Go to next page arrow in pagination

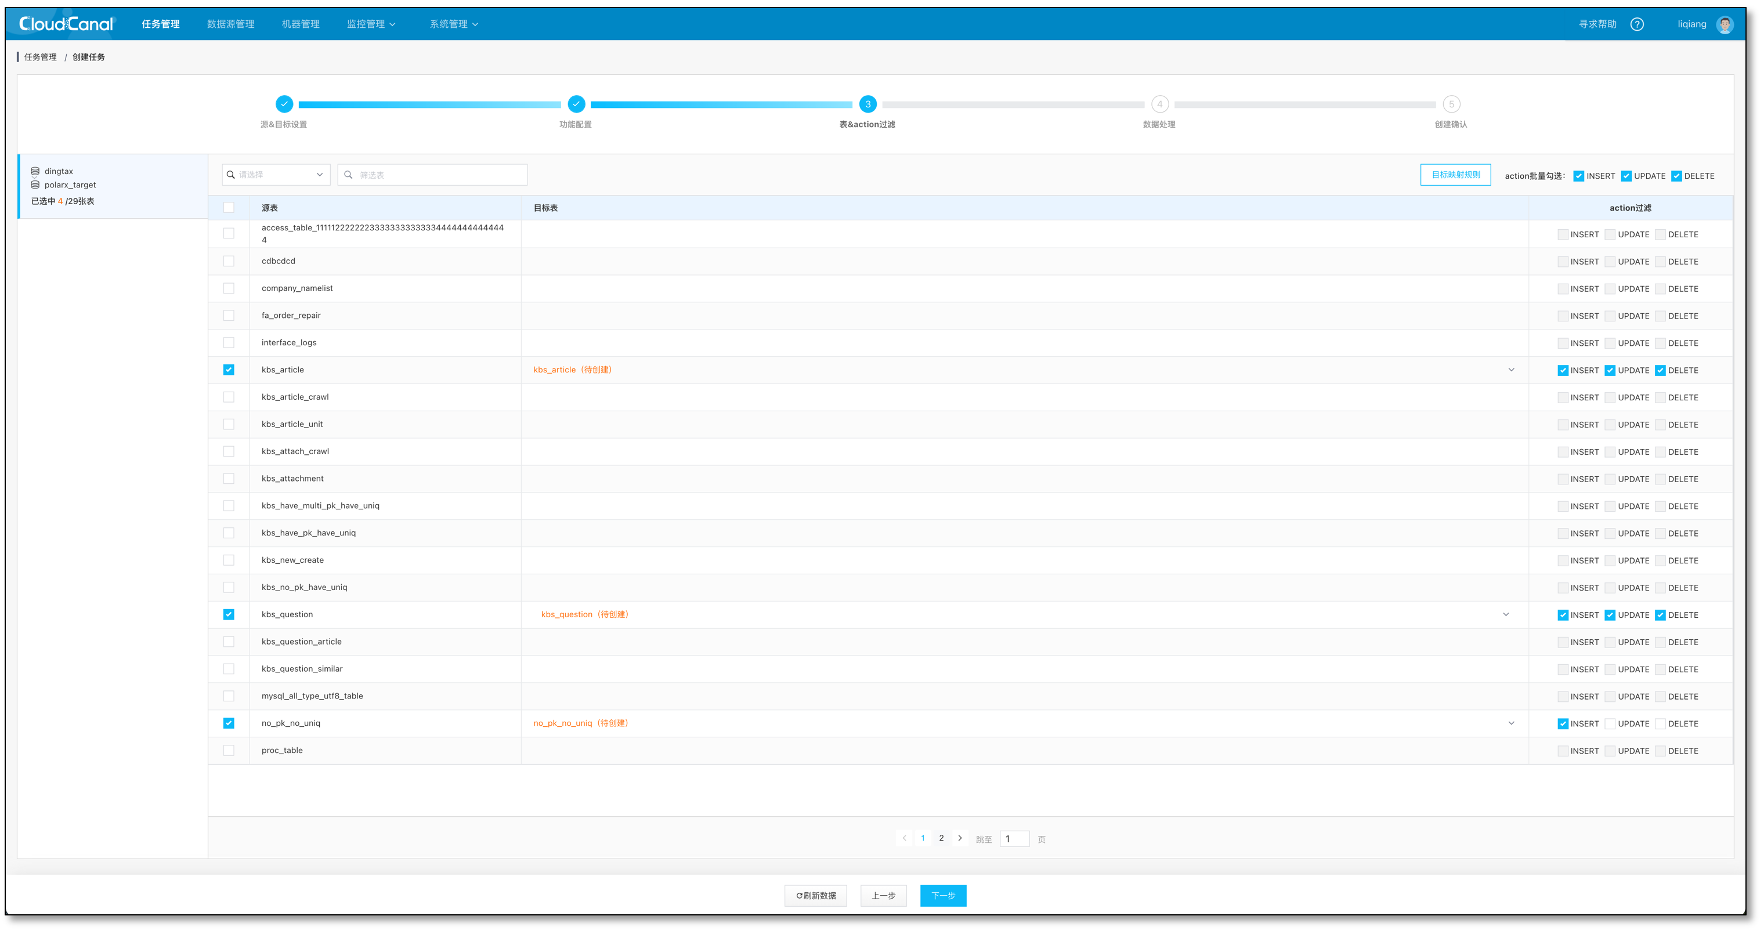(x=960, y=838)
